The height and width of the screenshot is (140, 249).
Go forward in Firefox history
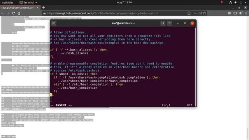pyautogui.click(x=8, y=13)
